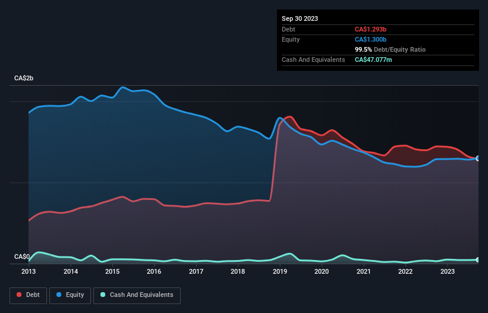The image size is (488, 313).
Task: Toggle the Debt legend button
Action: 28,295
